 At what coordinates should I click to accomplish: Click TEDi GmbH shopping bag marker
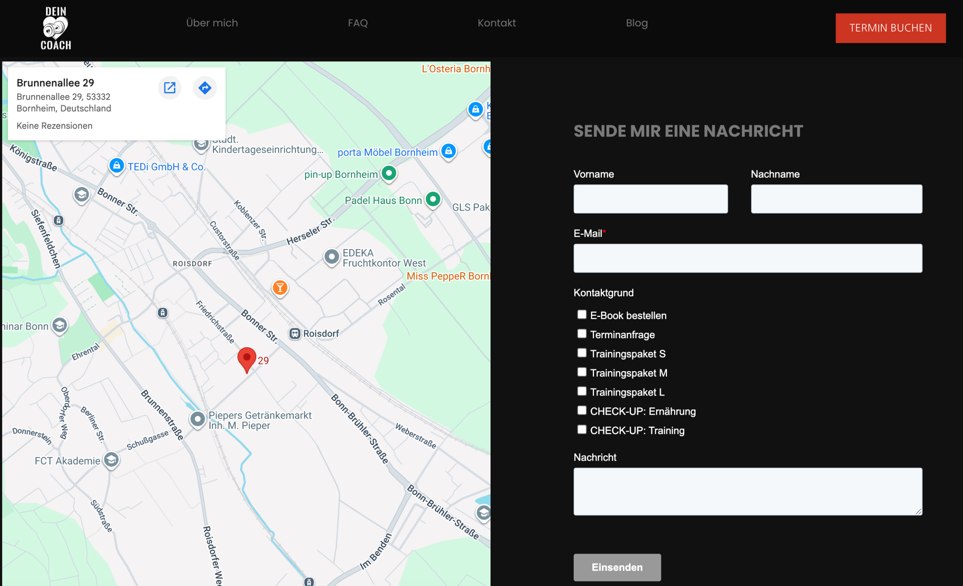click(117, 166)
